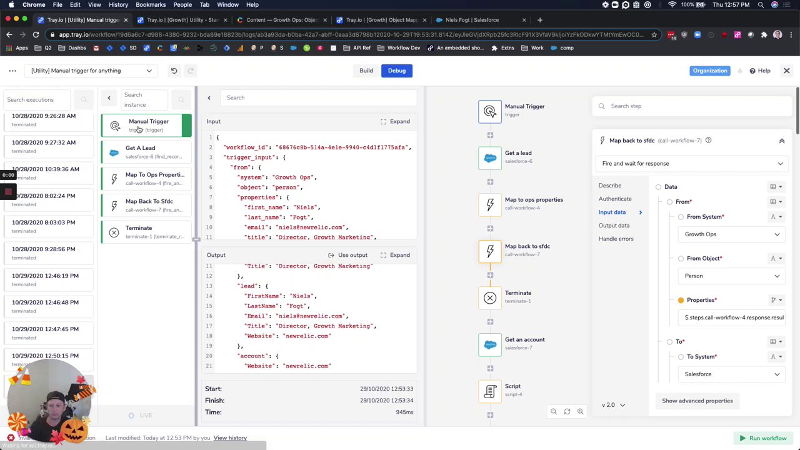Open the workflow name dropdown
Screen dimensions: 800x450
click(x=91, y=71)
